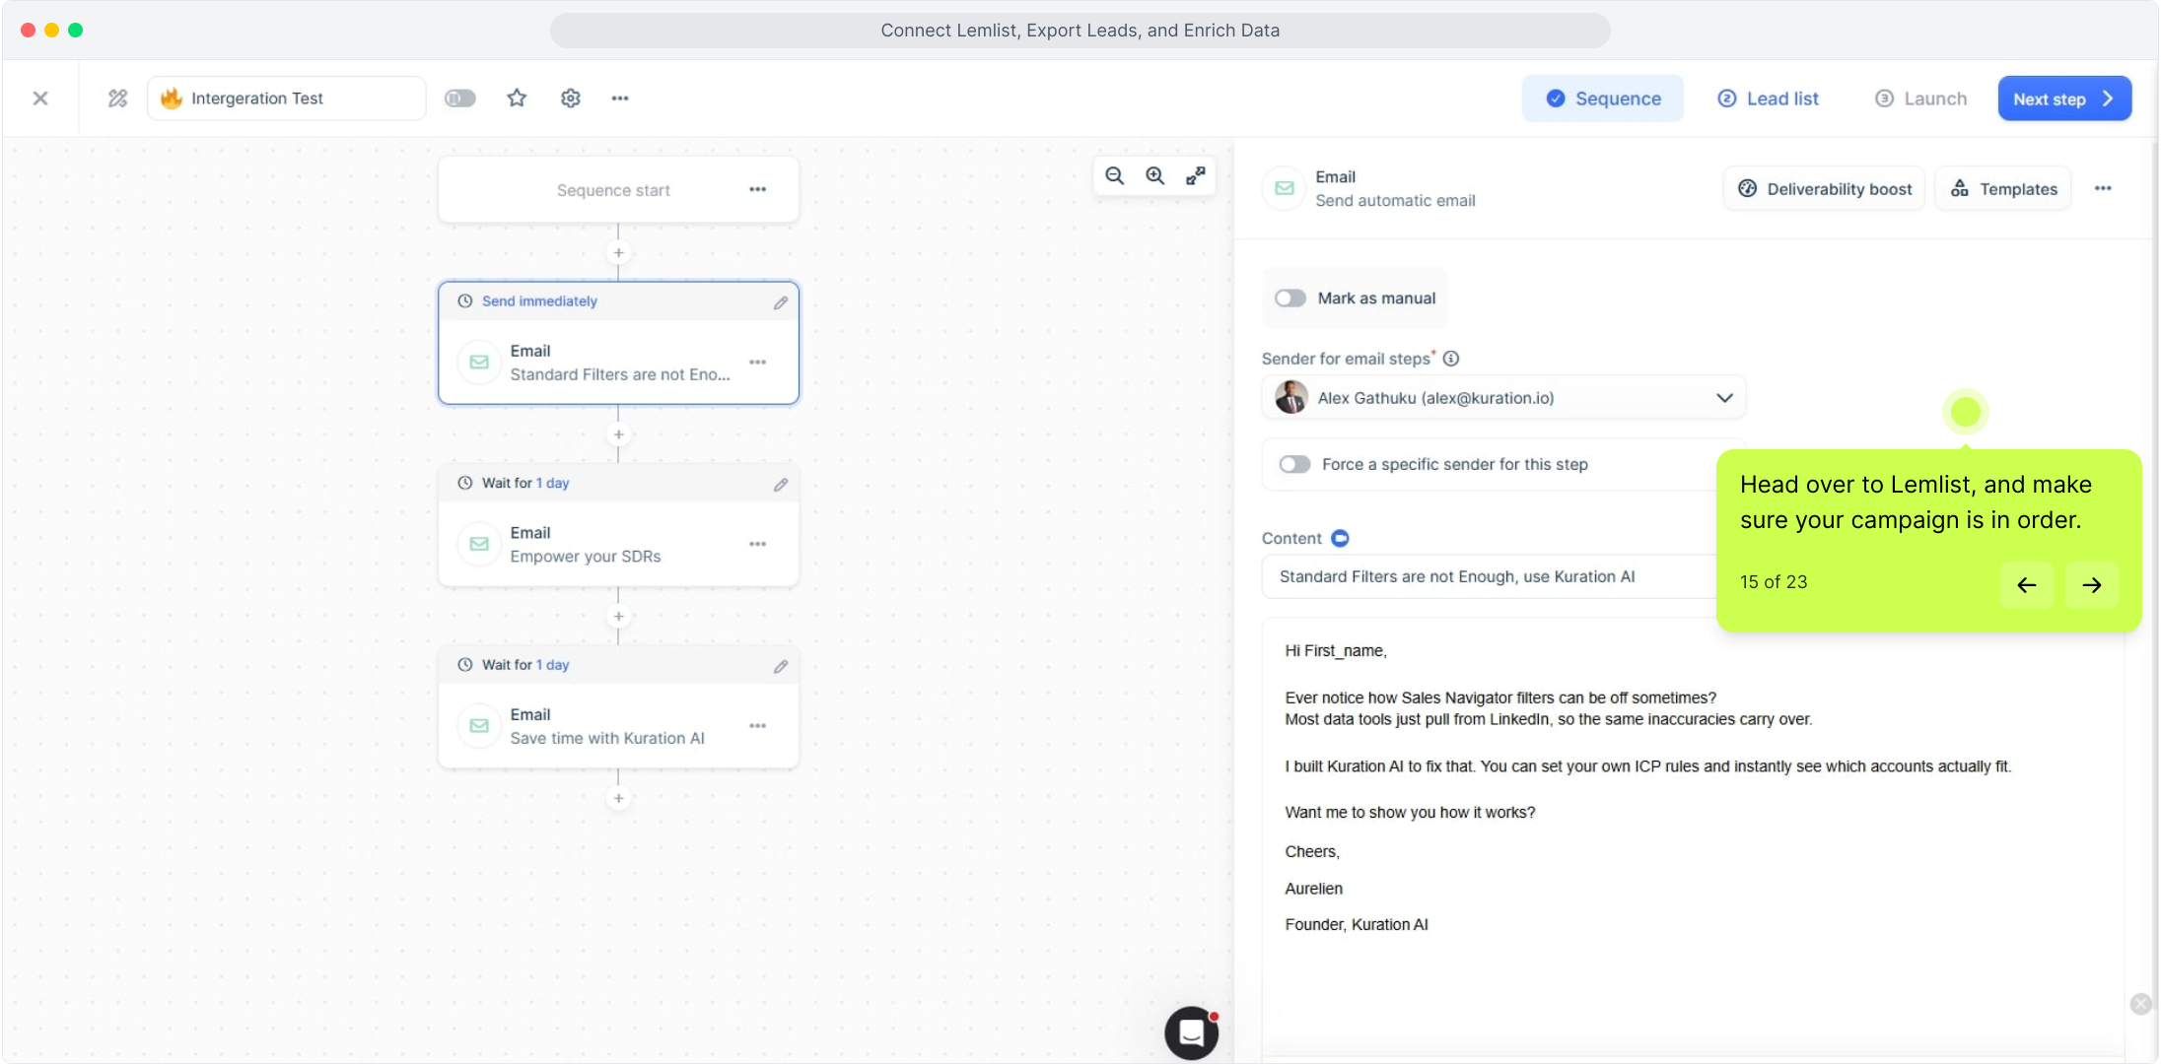Open the campaign more options menu
Image resolution: width=2161 pixels, height=1064 pixels.
620,99
